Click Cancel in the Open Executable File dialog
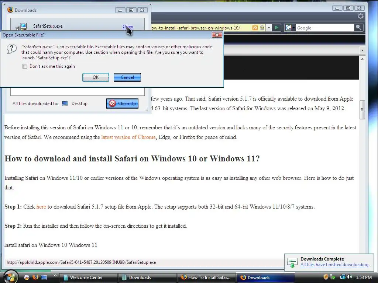 (x=127, y=77)
